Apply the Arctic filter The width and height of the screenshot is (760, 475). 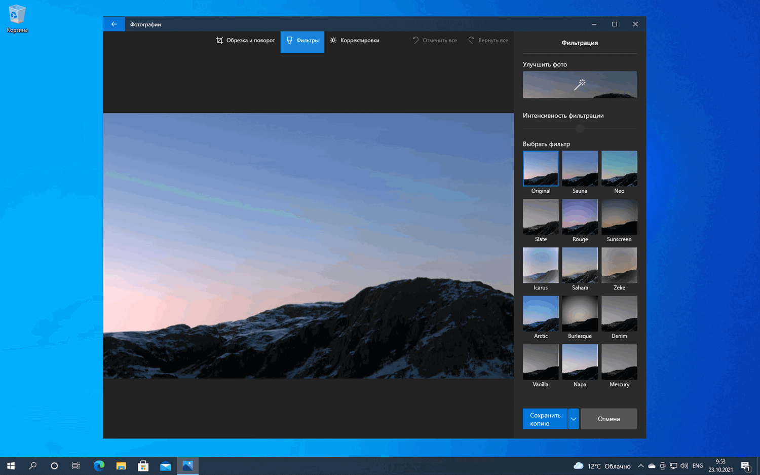point(541,314)
